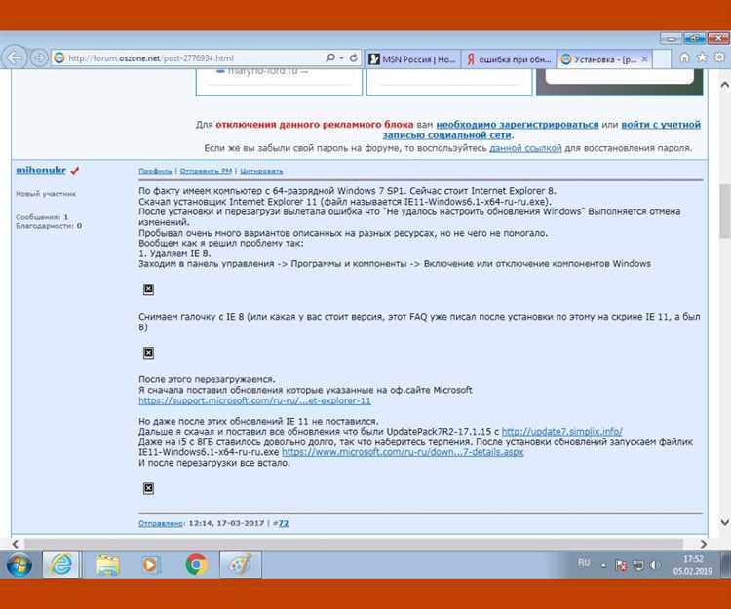The height and width of the screenshot is (609, 731).
Task: Open the update7.simplix.info link
Action: pyautogui.click(x=561, y=431)
